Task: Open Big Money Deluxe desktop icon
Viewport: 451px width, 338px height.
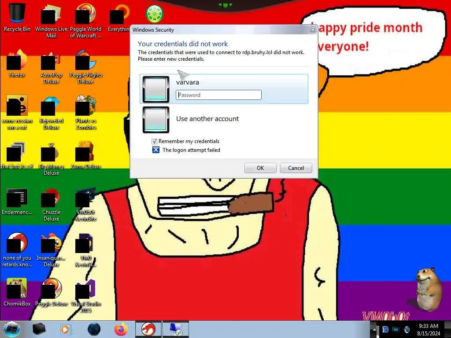Action: pos(51,158)
